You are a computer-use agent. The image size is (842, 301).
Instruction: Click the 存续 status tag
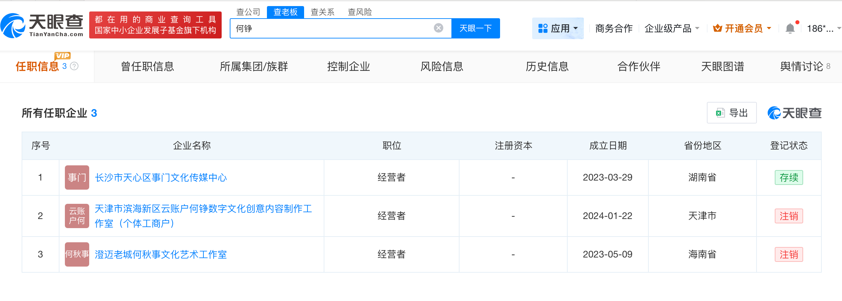pyautogui.click(x=789, y=177)
